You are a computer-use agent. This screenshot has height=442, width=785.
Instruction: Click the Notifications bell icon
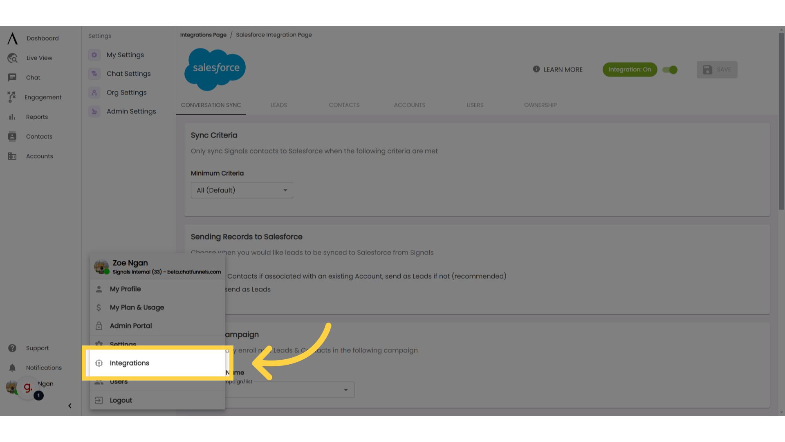pyautogui.click(x=12, y=368)
